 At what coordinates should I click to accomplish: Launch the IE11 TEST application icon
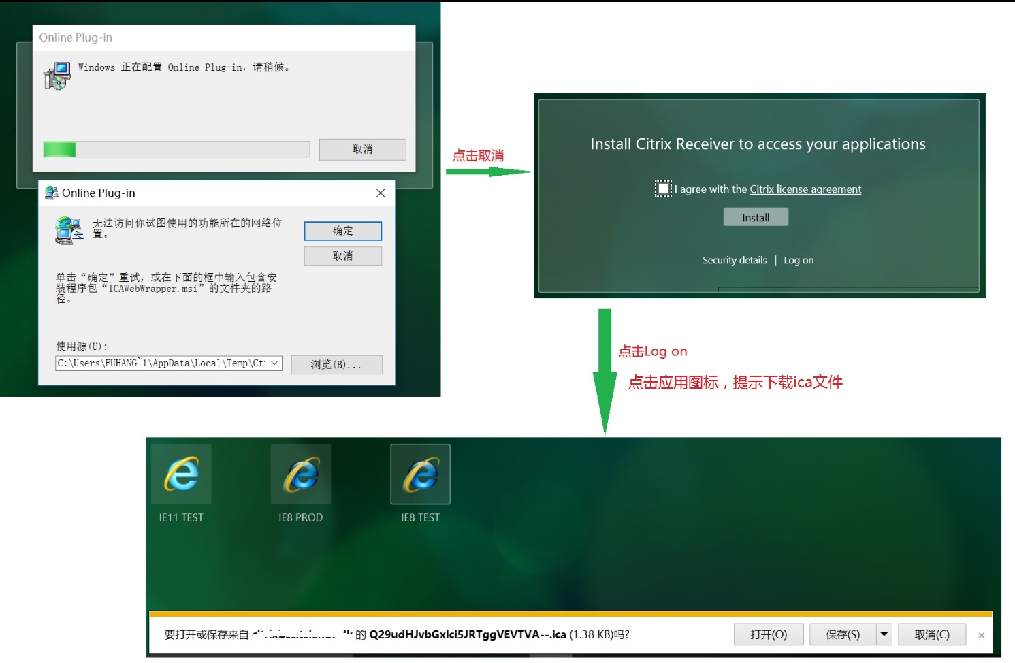click(181, 474)
